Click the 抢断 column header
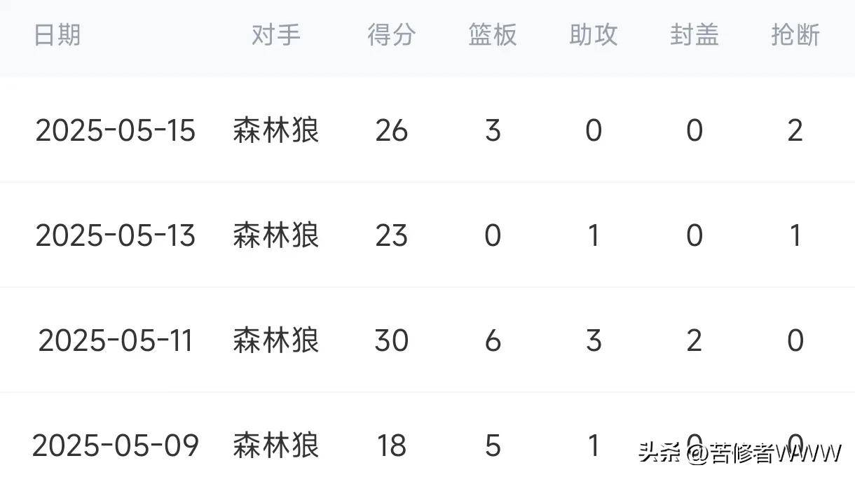This screenshot has height=477, width=855. (x=795, y=35)
